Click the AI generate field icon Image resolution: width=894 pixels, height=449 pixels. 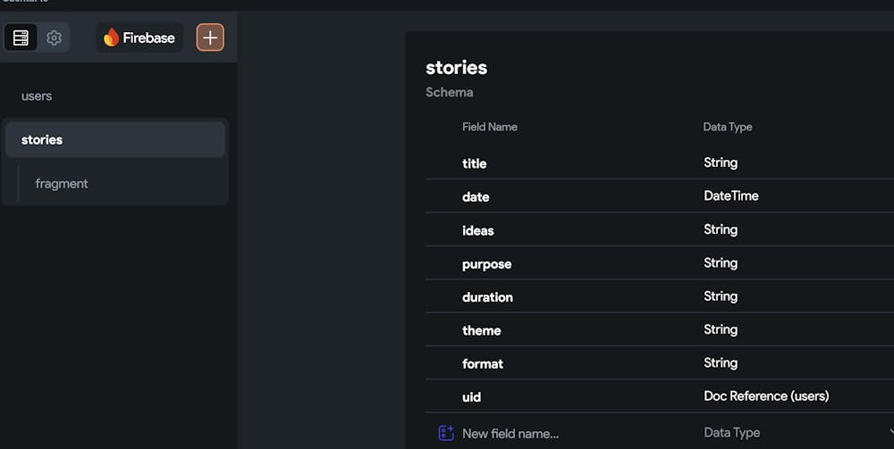446,433
